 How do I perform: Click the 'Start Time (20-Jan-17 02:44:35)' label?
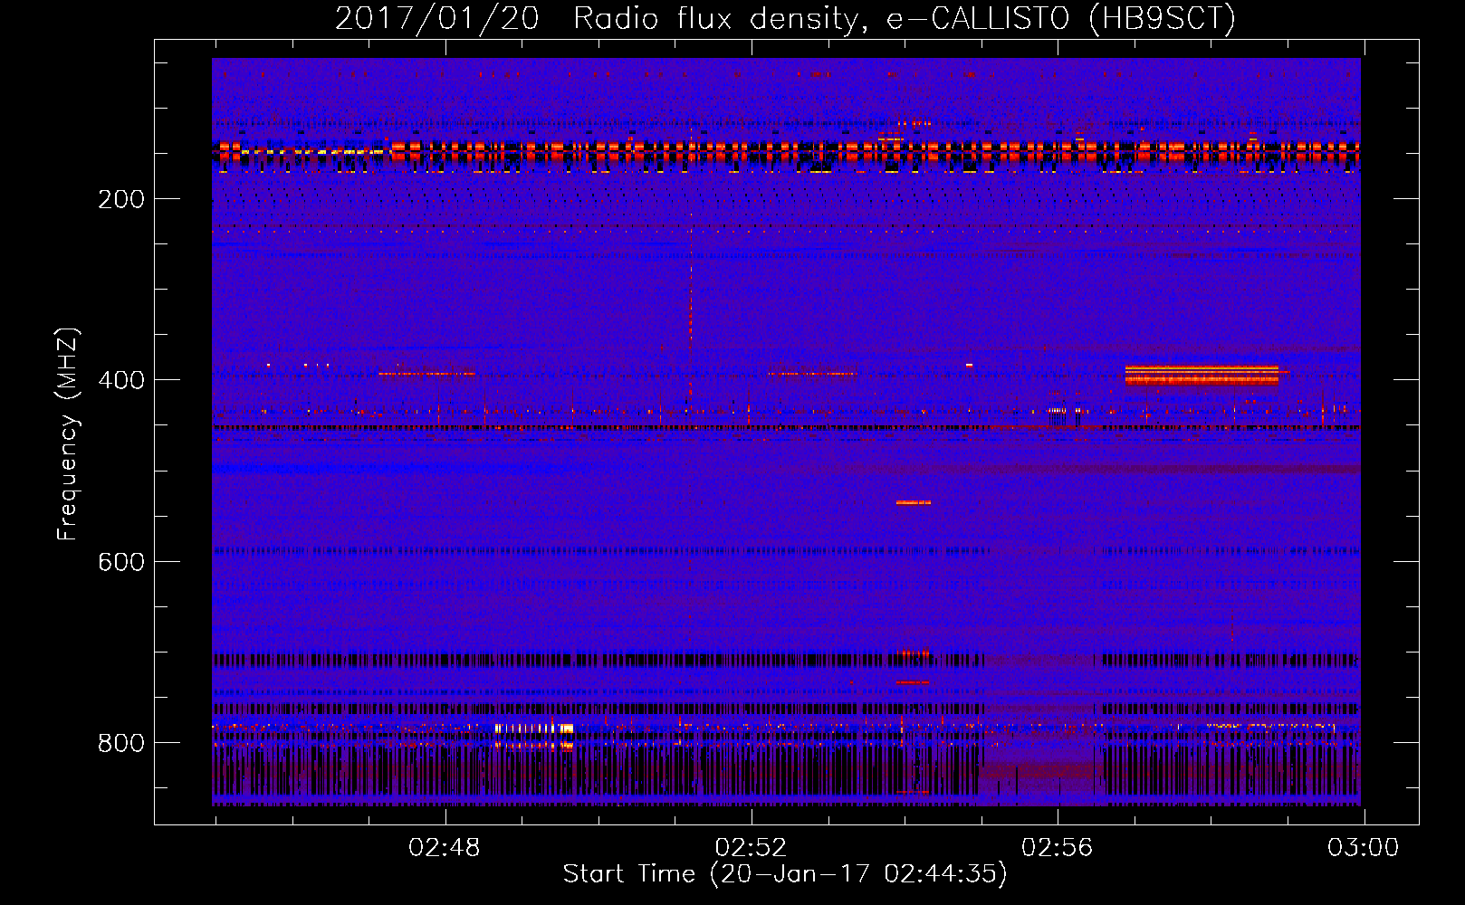[x=785, y=874]
